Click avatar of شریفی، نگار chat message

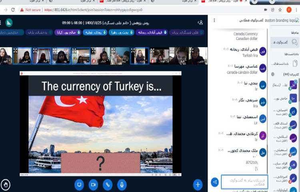(x=263, y=102)
